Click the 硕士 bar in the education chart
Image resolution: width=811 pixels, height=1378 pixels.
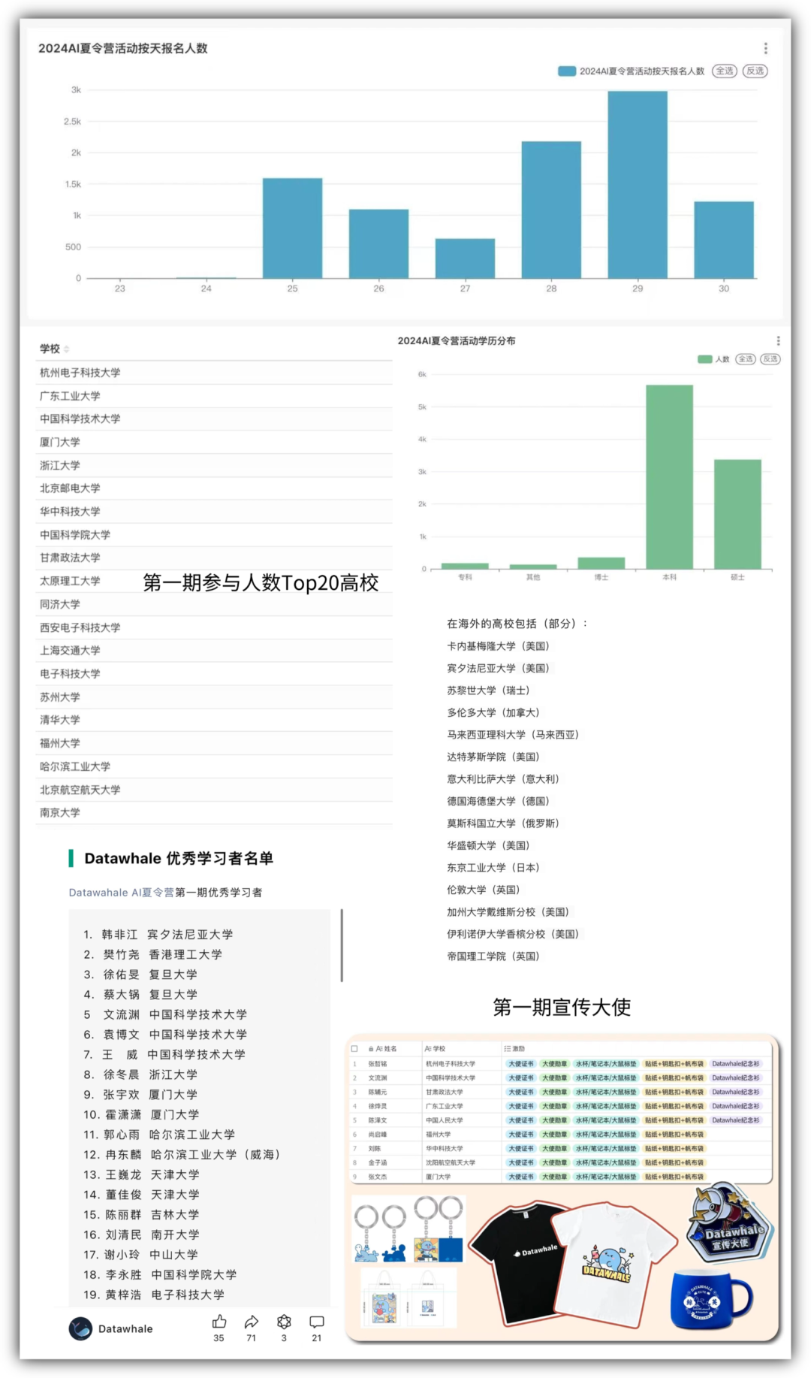point(737,514)
